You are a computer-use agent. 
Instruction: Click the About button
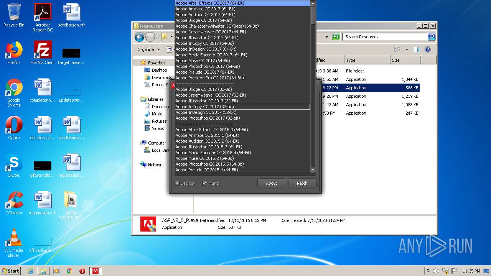point(272,183)
